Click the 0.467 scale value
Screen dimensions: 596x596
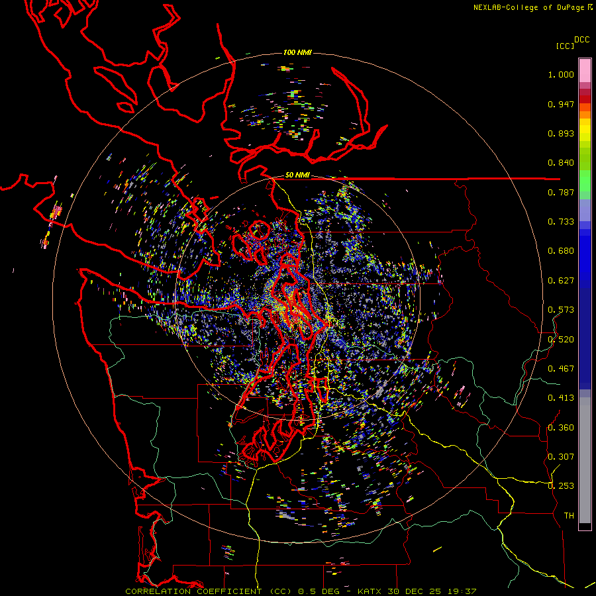[x=561, y=369]
